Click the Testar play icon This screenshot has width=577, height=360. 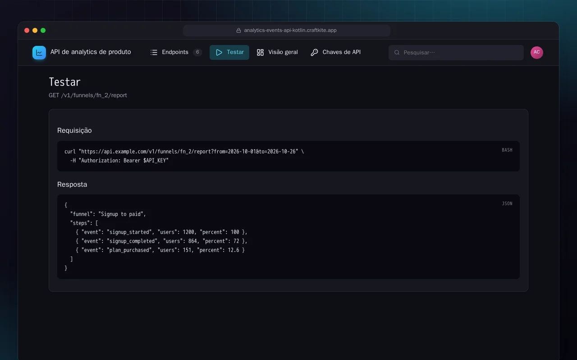219,52
